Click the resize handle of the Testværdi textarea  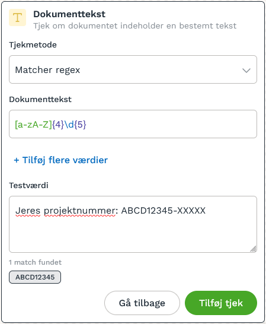253,249
